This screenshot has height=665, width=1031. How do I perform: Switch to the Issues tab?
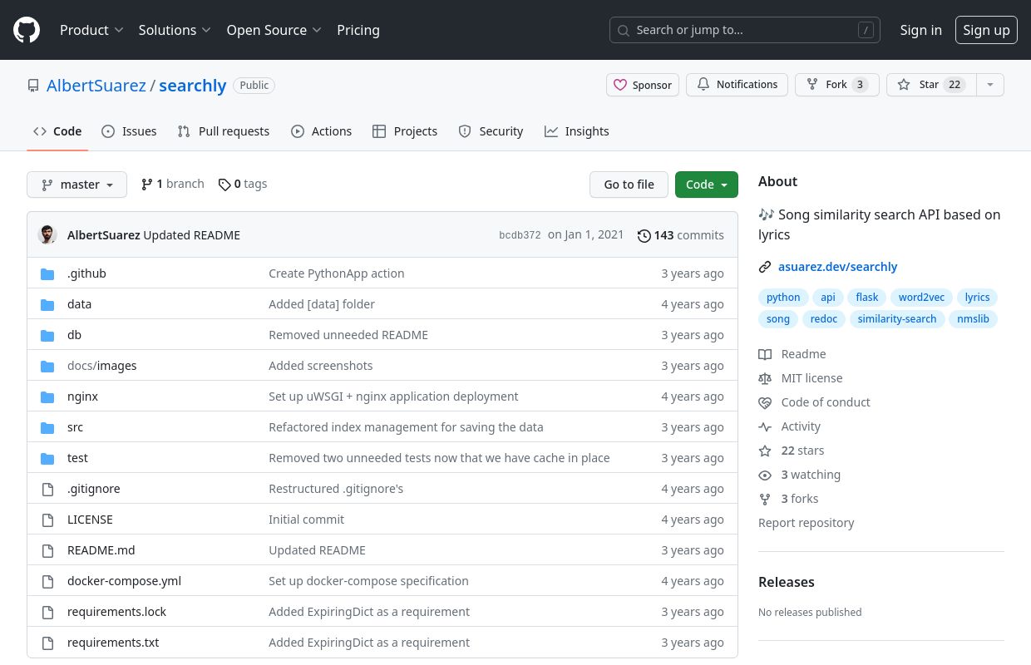tap(129, 131)
